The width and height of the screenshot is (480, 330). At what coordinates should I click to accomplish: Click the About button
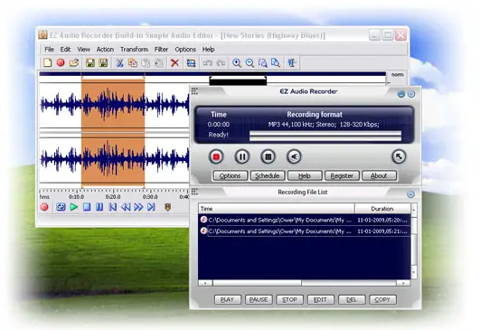[379, 175]
